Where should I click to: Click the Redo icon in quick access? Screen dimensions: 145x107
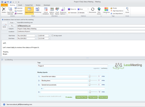click(x=11, y=2)
